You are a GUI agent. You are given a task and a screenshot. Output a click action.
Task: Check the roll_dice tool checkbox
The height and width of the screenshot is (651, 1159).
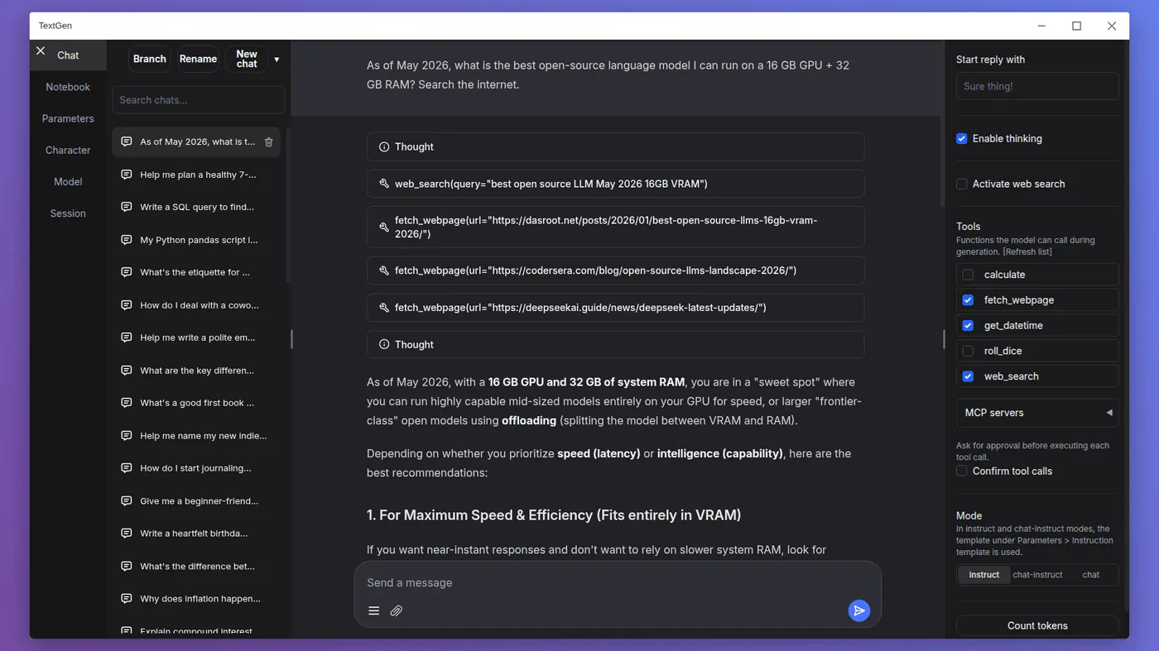(x=968, y=351)
